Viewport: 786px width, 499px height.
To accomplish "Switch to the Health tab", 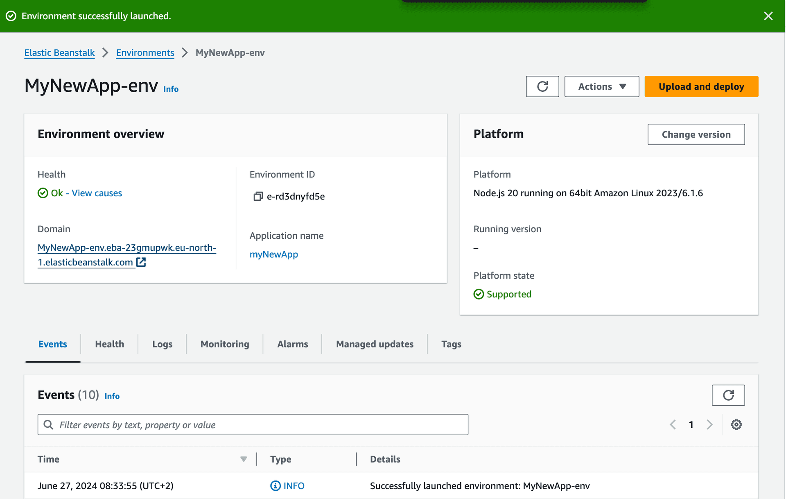I will (x=109, y=344).
